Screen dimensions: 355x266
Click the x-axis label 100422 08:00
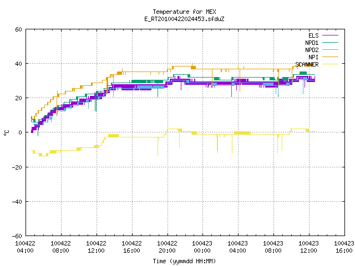(x=60, y=247)
